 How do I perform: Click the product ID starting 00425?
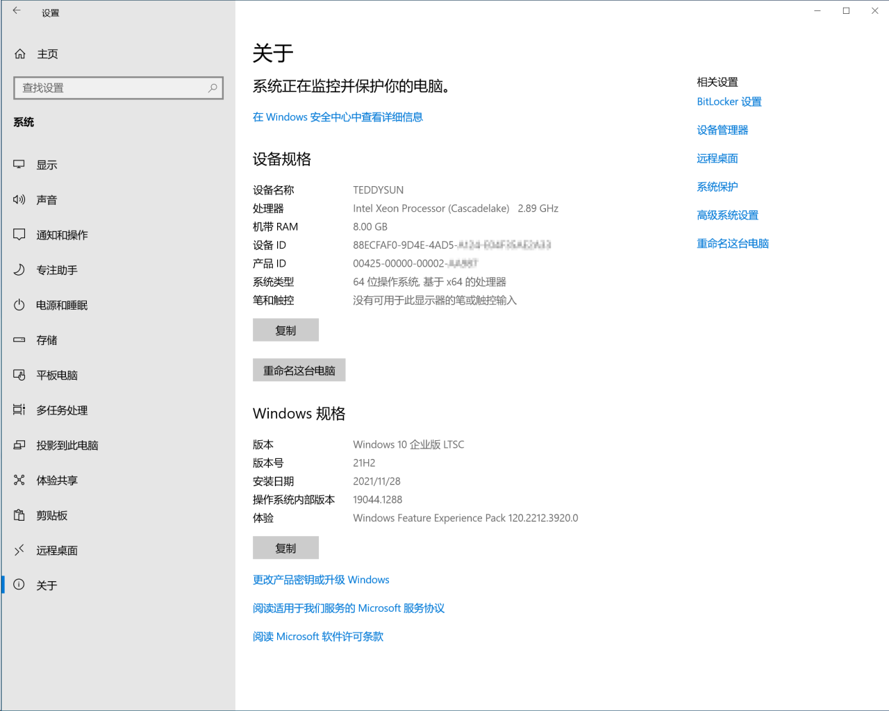pyautogui.click(x=415, y=264)
